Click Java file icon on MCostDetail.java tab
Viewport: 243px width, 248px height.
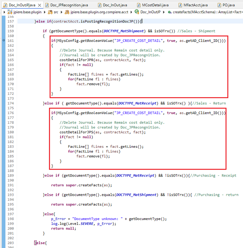tap(139, 5)
